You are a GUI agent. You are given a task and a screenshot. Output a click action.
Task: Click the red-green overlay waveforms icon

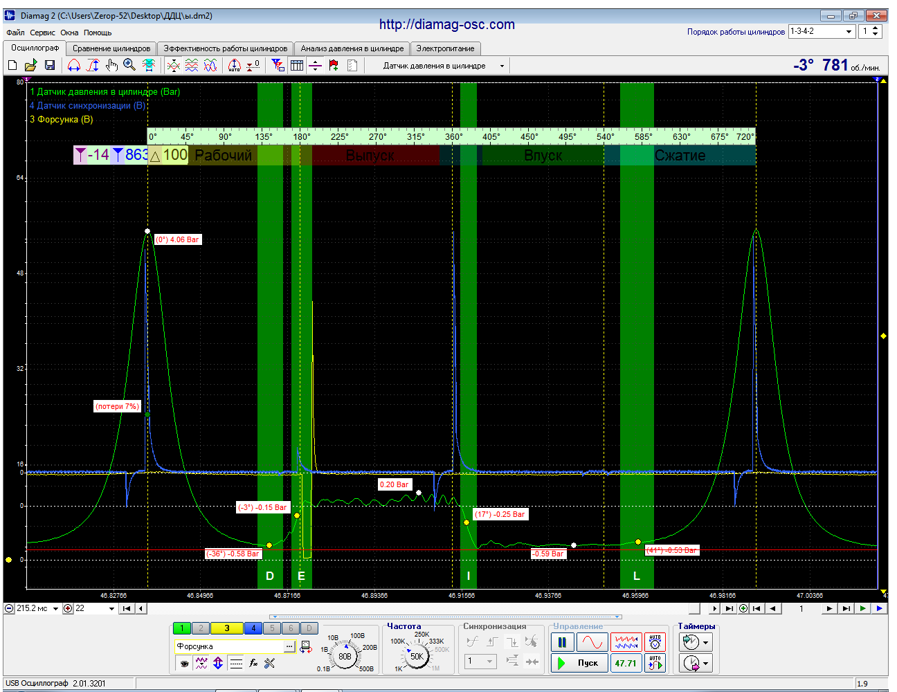(x=173, y=65)
